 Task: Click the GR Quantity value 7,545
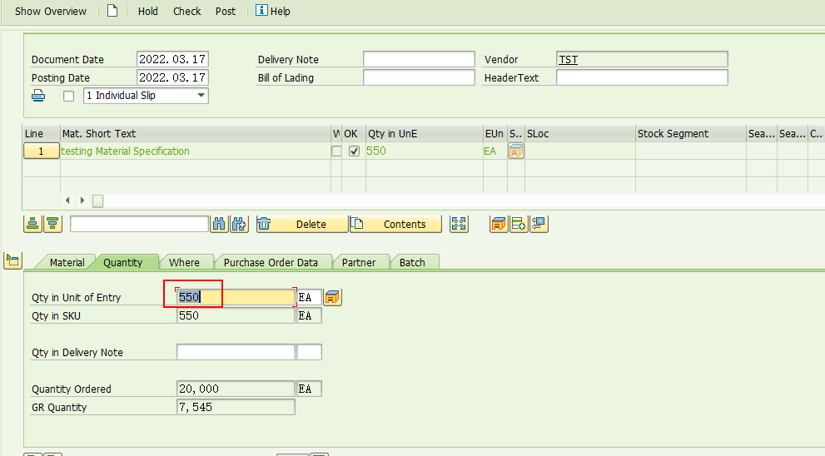click(236, 407)
